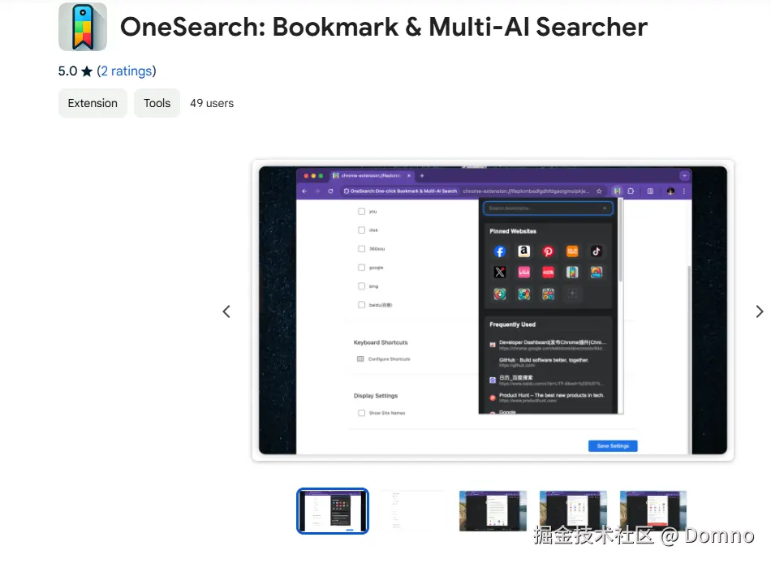Click the Save Settings button in preview
This screenshot has width=771, height=563.
point(613,446)
